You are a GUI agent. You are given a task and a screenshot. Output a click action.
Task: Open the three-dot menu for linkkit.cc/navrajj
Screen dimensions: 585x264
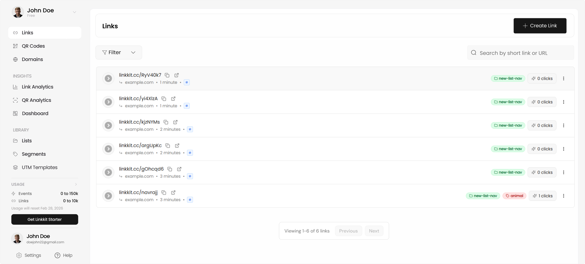pos(564,196)
